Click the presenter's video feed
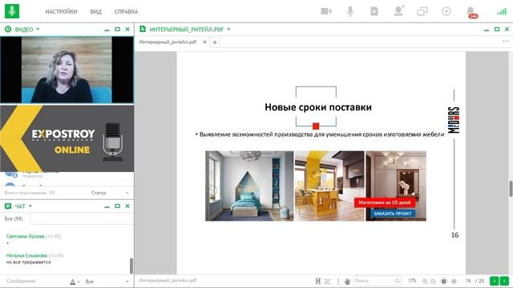Image resolution: width=513 pixels, height=288 pixels. tap(67, 70)
